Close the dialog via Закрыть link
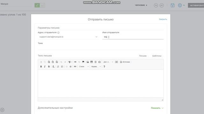The height and width of the screenshot is (114, 204). [163, 19]
